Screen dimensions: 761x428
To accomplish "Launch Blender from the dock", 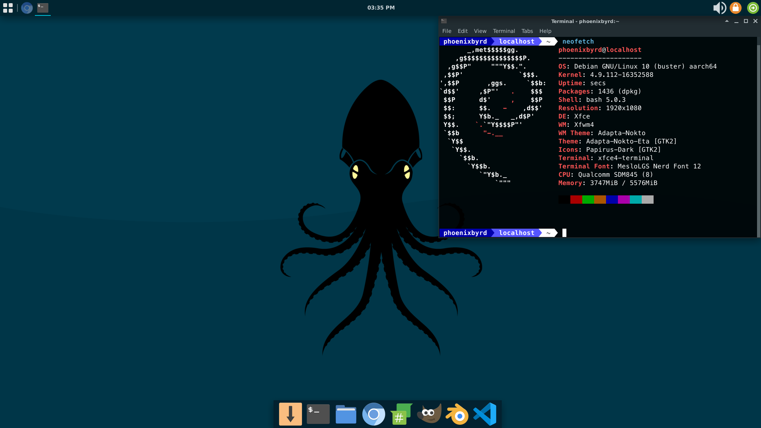I will (457, 414).
